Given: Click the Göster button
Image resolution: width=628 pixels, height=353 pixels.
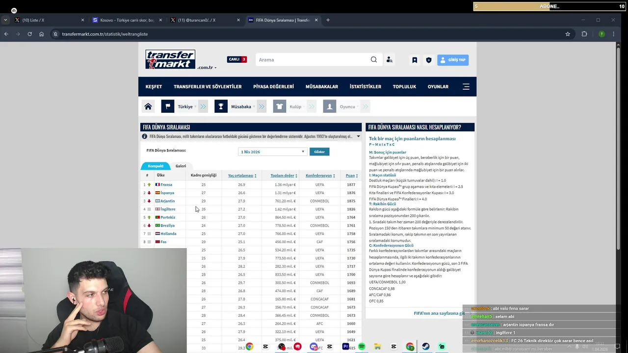Looking at the screenshot, I should (x=319, y=152).
